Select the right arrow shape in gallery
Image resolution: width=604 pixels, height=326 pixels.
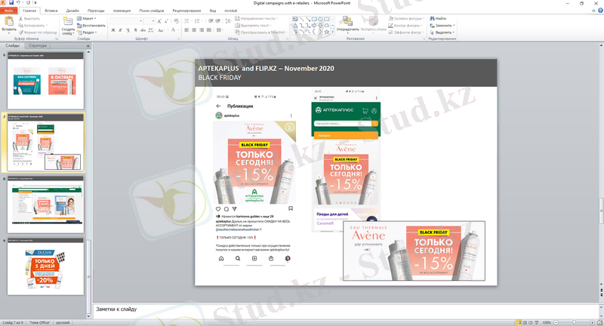coord(314,26)
